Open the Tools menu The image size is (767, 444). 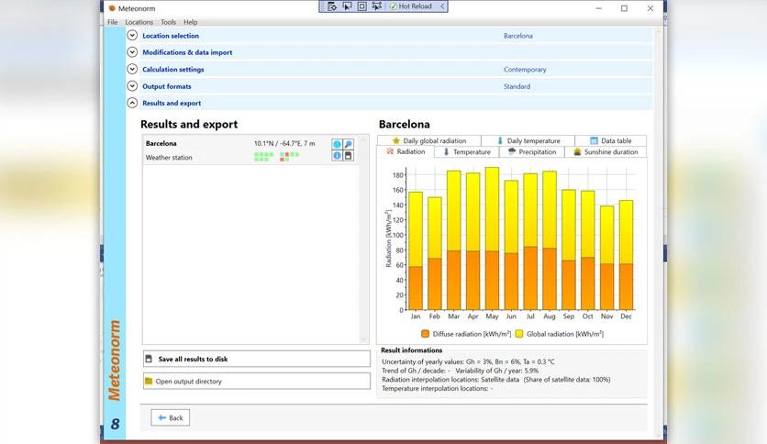pos(168,22)
